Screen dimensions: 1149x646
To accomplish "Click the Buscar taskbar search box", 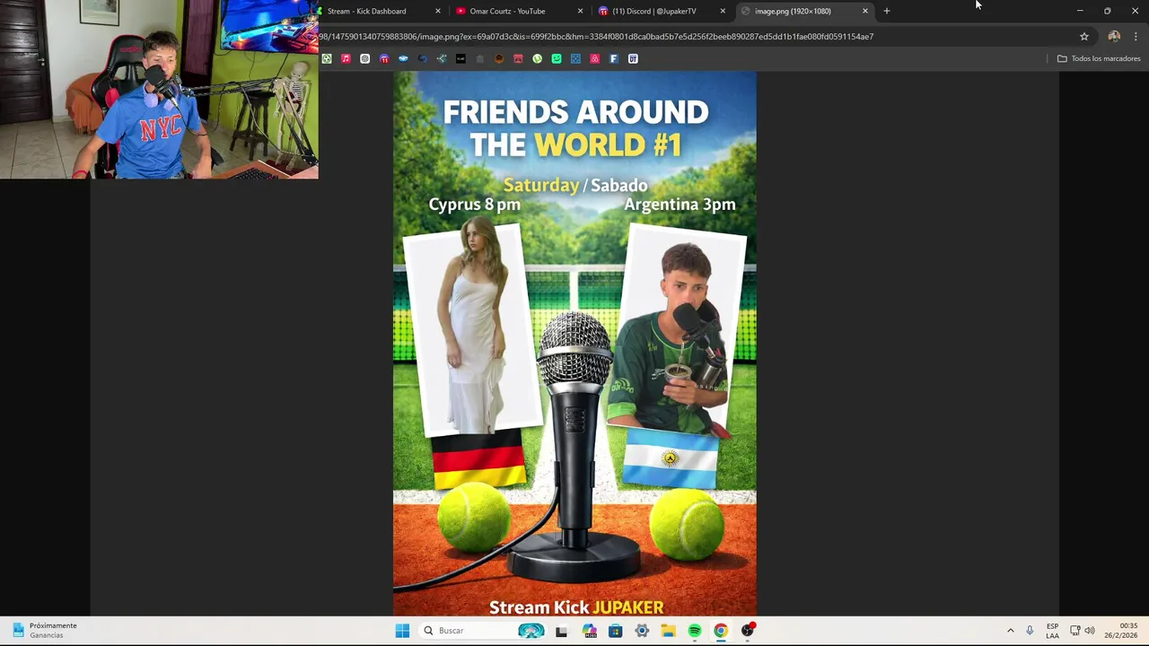I will [484, 631].
